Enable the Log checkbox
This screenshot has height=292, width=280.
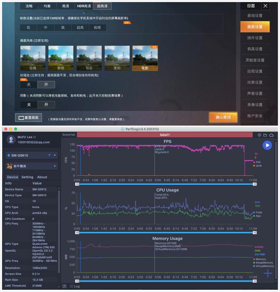71,286
